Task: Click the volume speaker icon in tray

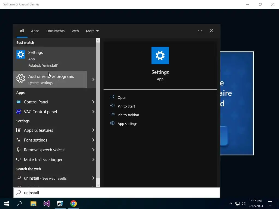Action: click(x=244, y=204)
